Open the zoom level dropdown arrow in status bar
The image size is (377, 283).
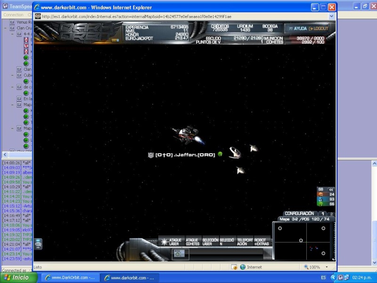tap(327, 267)
